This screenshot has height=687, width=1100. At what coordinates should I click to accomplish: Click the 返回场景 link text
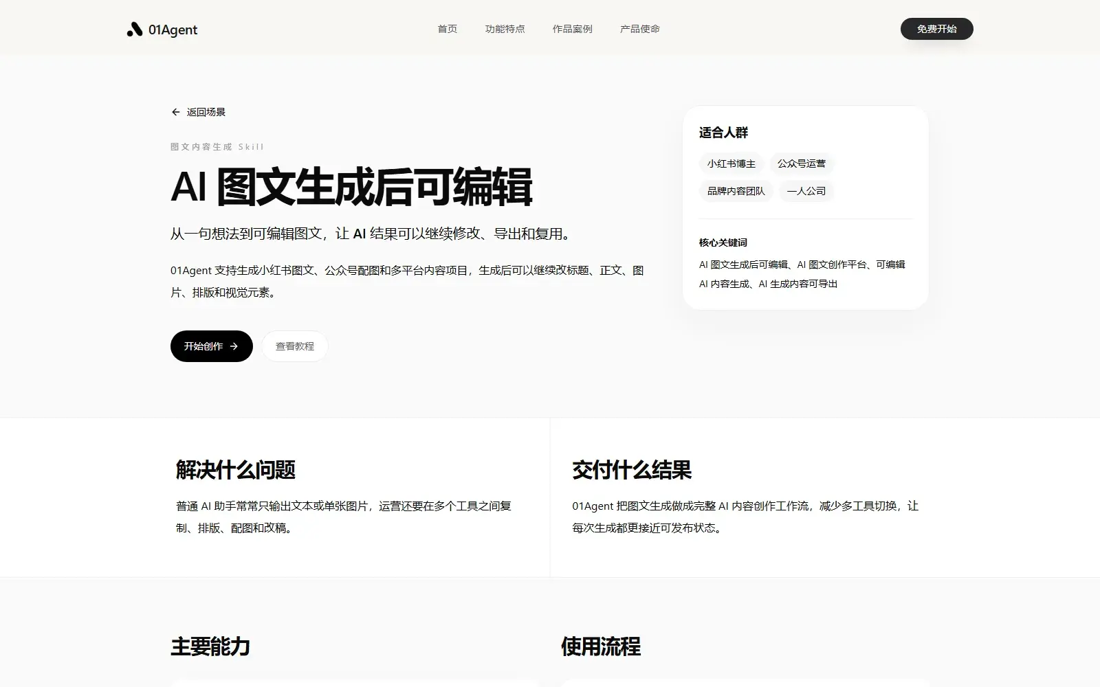[206, 112]
